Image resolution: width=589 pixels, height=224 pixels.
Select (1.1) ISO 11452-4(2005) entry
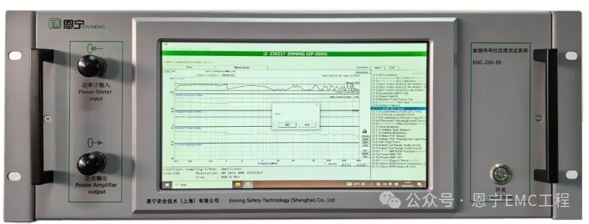click(399, 84)
